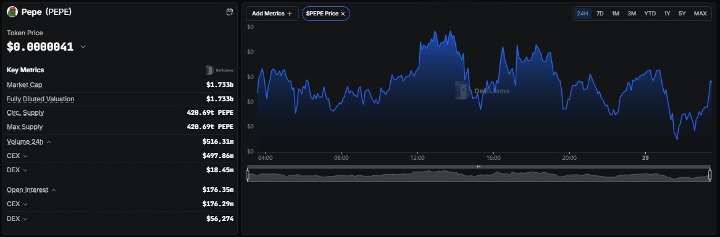The height and width of the screenshot is (237, 720).
Task: Click the Market Cap value $1.733b
Action: (220, 85)
